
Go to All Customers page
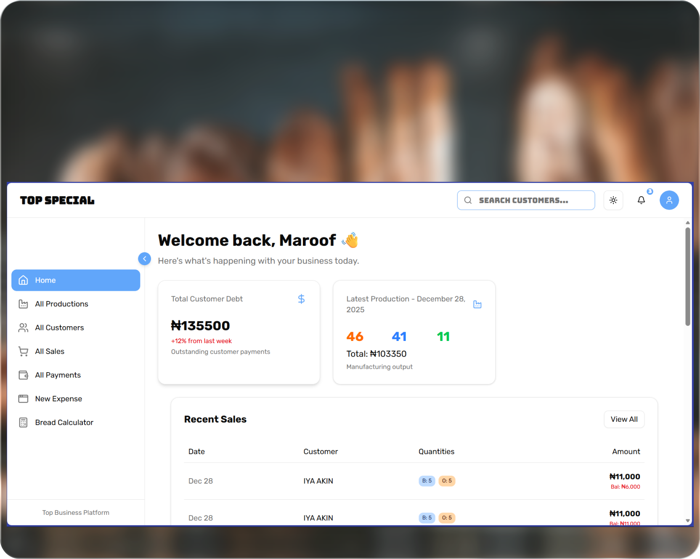point(59,327)
